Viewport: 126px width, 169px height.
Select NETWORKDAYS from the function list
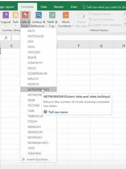tap(38, 89)
